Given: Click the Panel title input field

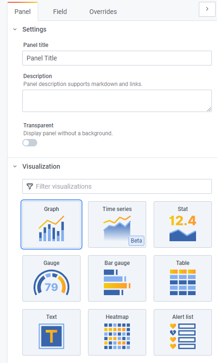Looking at the screenshot, I should tap(117, 58).
